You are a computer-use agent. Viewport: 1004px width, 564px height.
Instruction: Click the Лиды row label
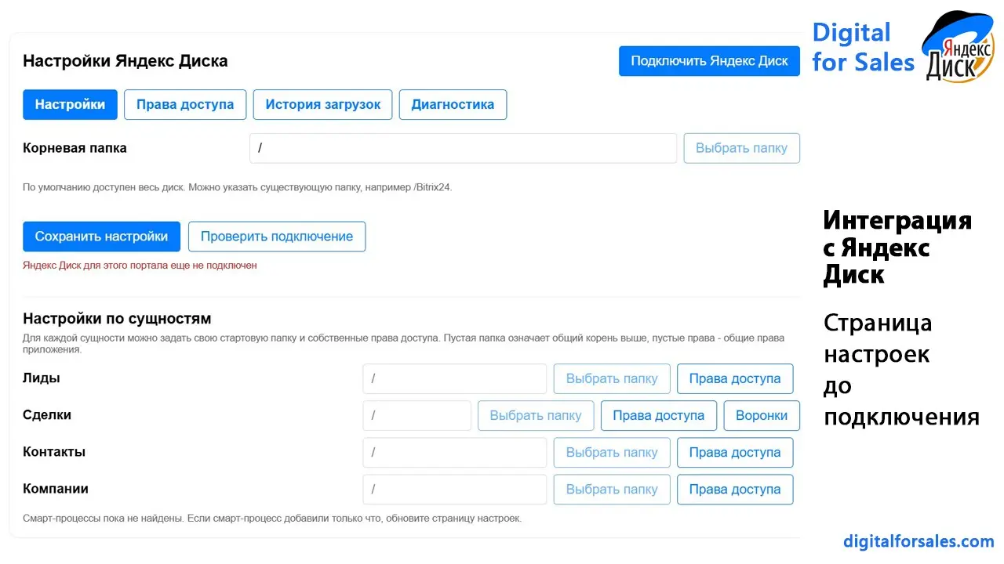(x=42, y=378)
